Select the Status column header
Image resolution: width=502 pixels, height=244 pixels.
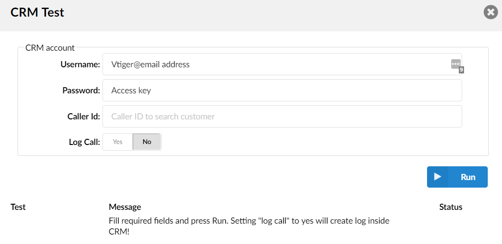point(450,207)
